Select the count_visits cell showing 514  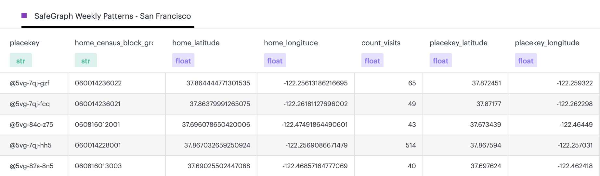point(411,145)
